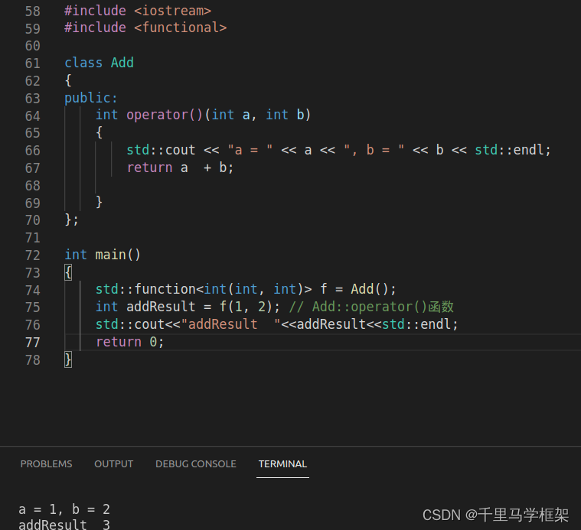Click line number 58 in gutter

pyautogui.click(x=33, y=11)
